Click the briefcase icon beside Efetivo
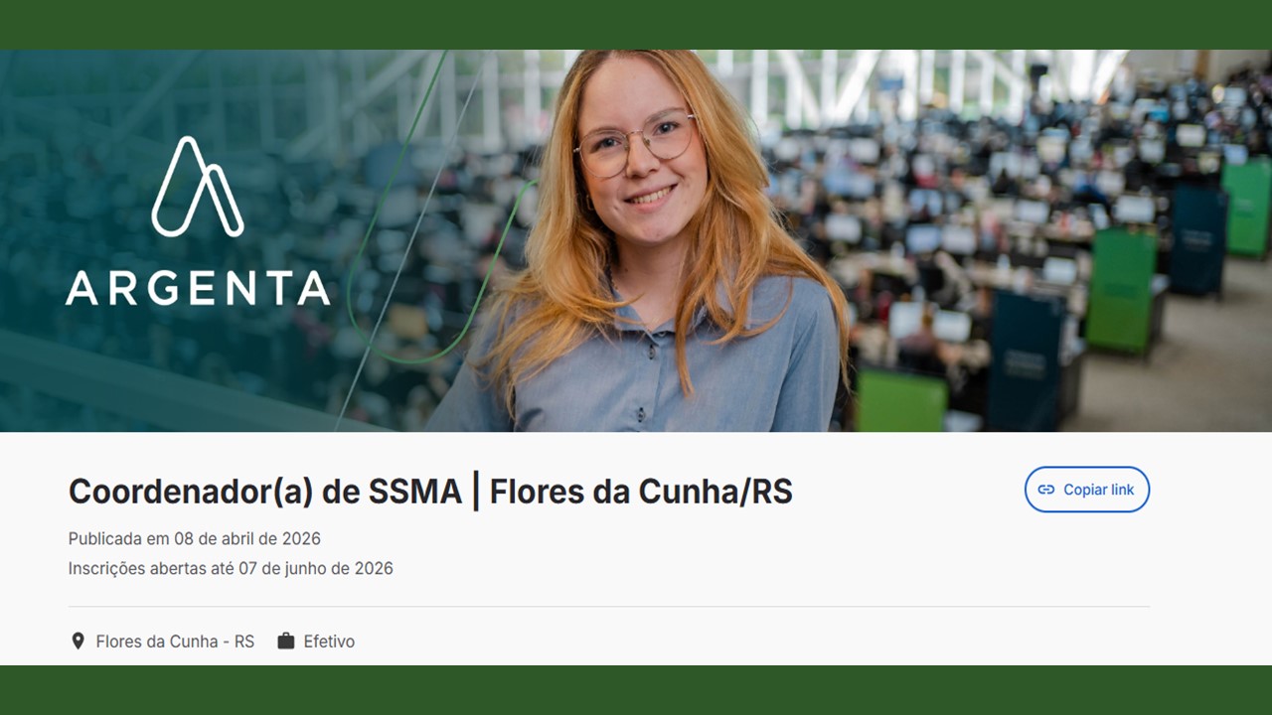 [x=286, y=641]
